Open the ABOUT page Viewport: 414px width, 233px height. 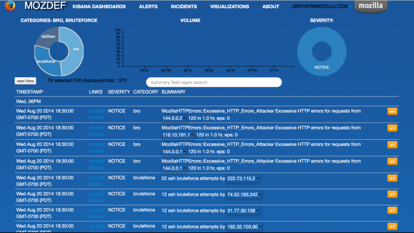click(270, 6)
